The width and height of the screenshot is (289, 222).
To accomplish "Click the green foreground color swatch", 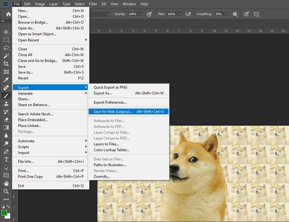I will [x=4, y=213].
